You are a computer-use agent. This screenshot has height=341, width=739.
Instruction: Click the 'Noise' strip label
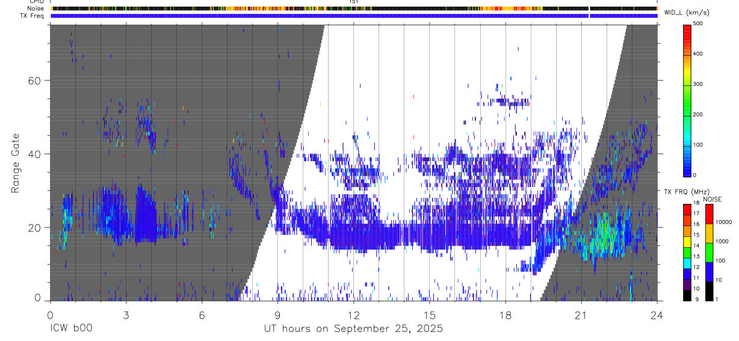tap(36, 8)
